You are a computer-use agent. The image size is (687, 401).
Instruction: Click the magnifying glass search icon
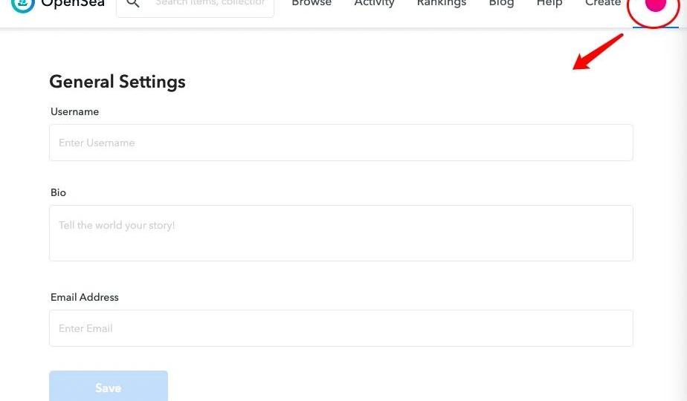[133, 4]
